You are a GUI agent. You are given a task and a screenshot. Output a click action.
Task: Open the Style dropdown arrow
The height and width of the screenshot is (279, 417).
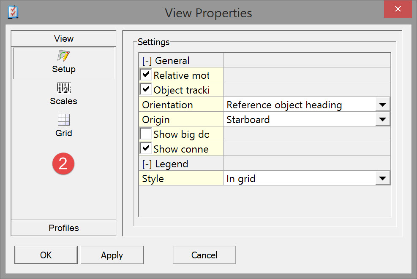[x=382, y=178]
